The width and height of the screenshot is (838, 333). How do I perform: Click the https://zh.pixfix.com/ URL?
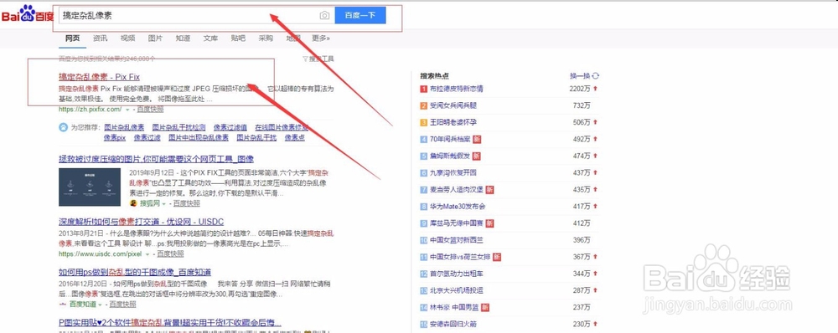click(90, 110)
